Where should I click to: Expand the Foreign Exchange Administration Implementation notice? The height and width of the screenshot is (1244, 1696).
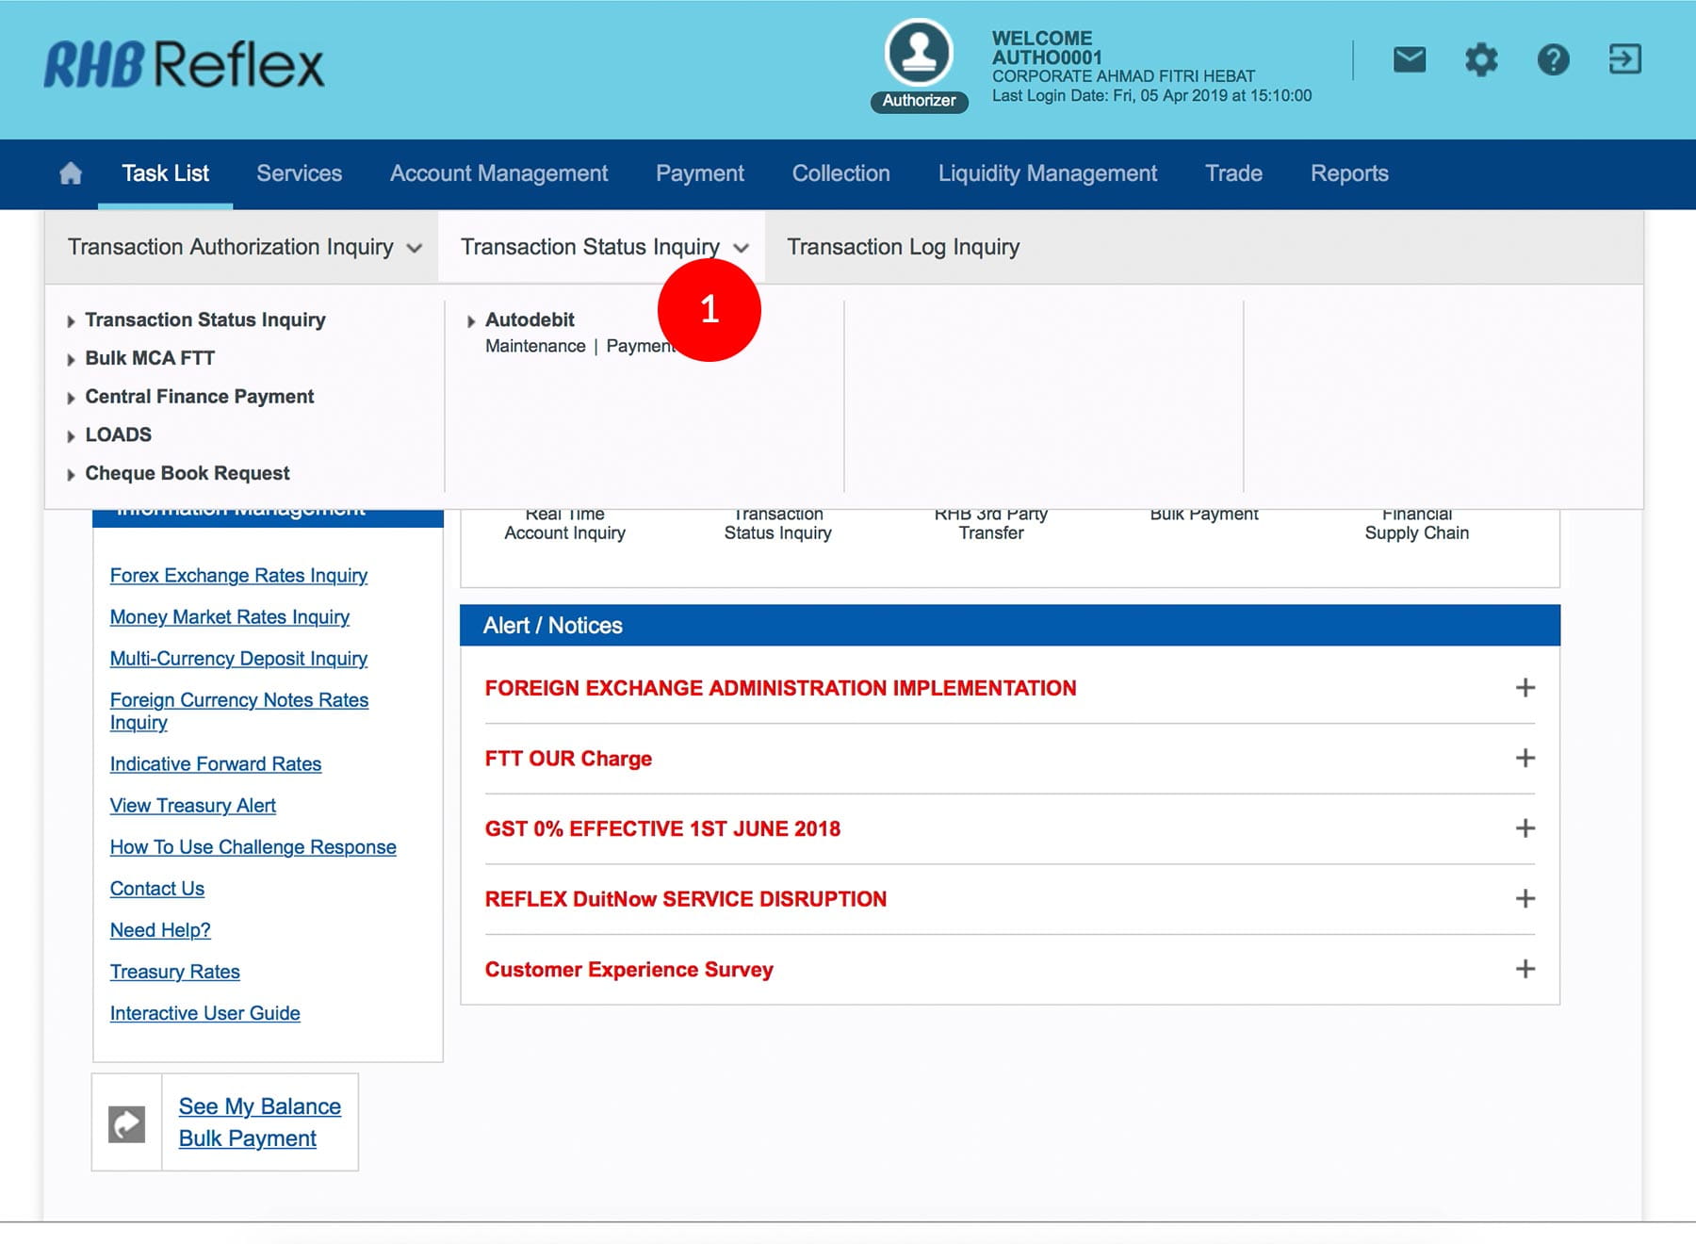(x=1525, y=688)
